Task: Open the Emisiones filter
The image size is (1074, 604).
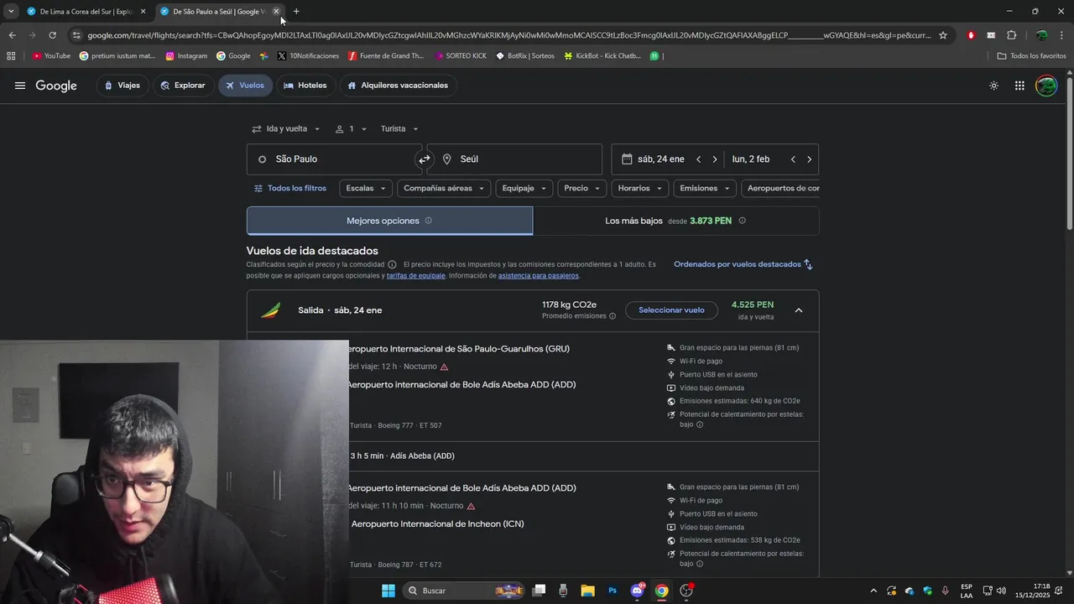Action: 705,189
